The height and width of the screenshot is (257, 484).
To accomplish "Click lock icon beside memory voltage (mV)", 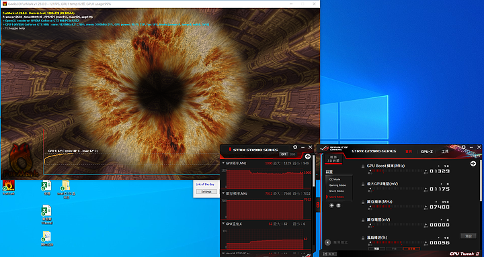I will click(x=363, y=219).
